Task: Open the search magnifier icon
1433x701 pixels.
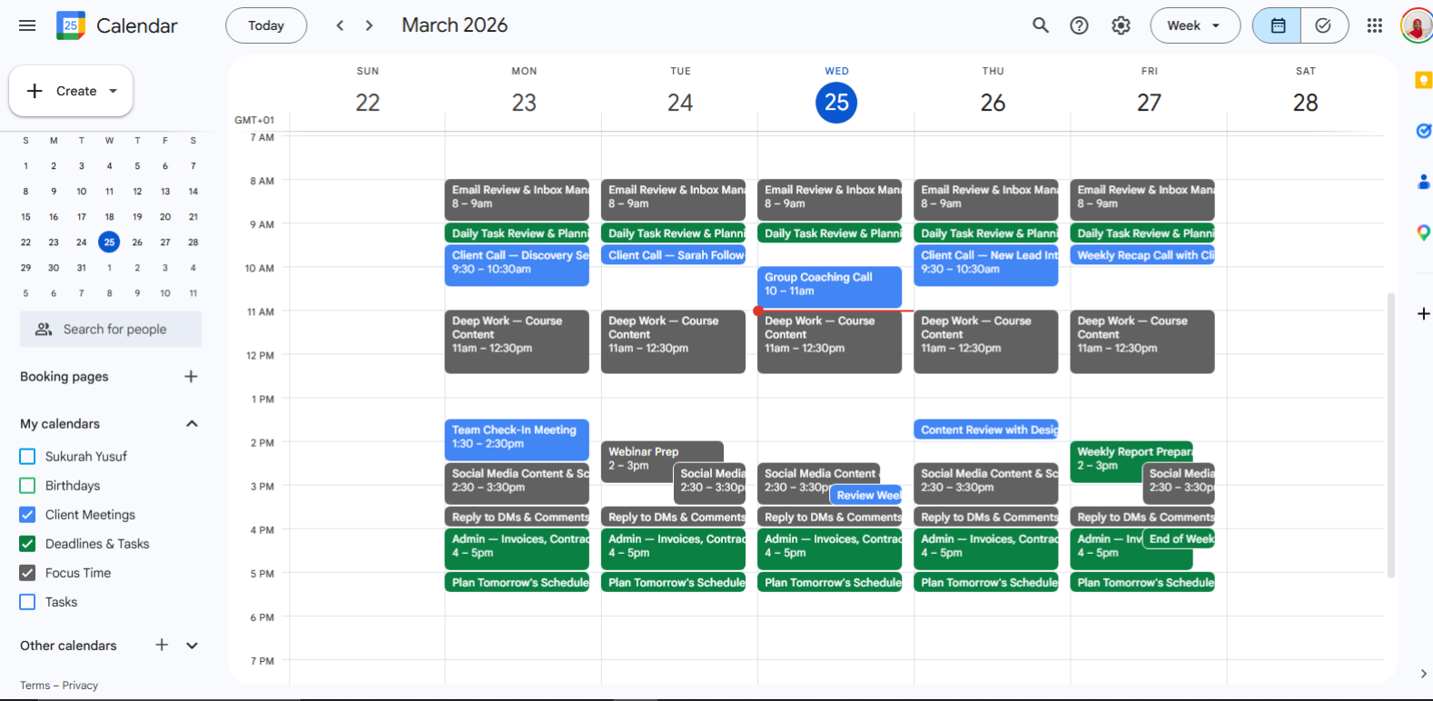Action: (x=1041, y=25)
